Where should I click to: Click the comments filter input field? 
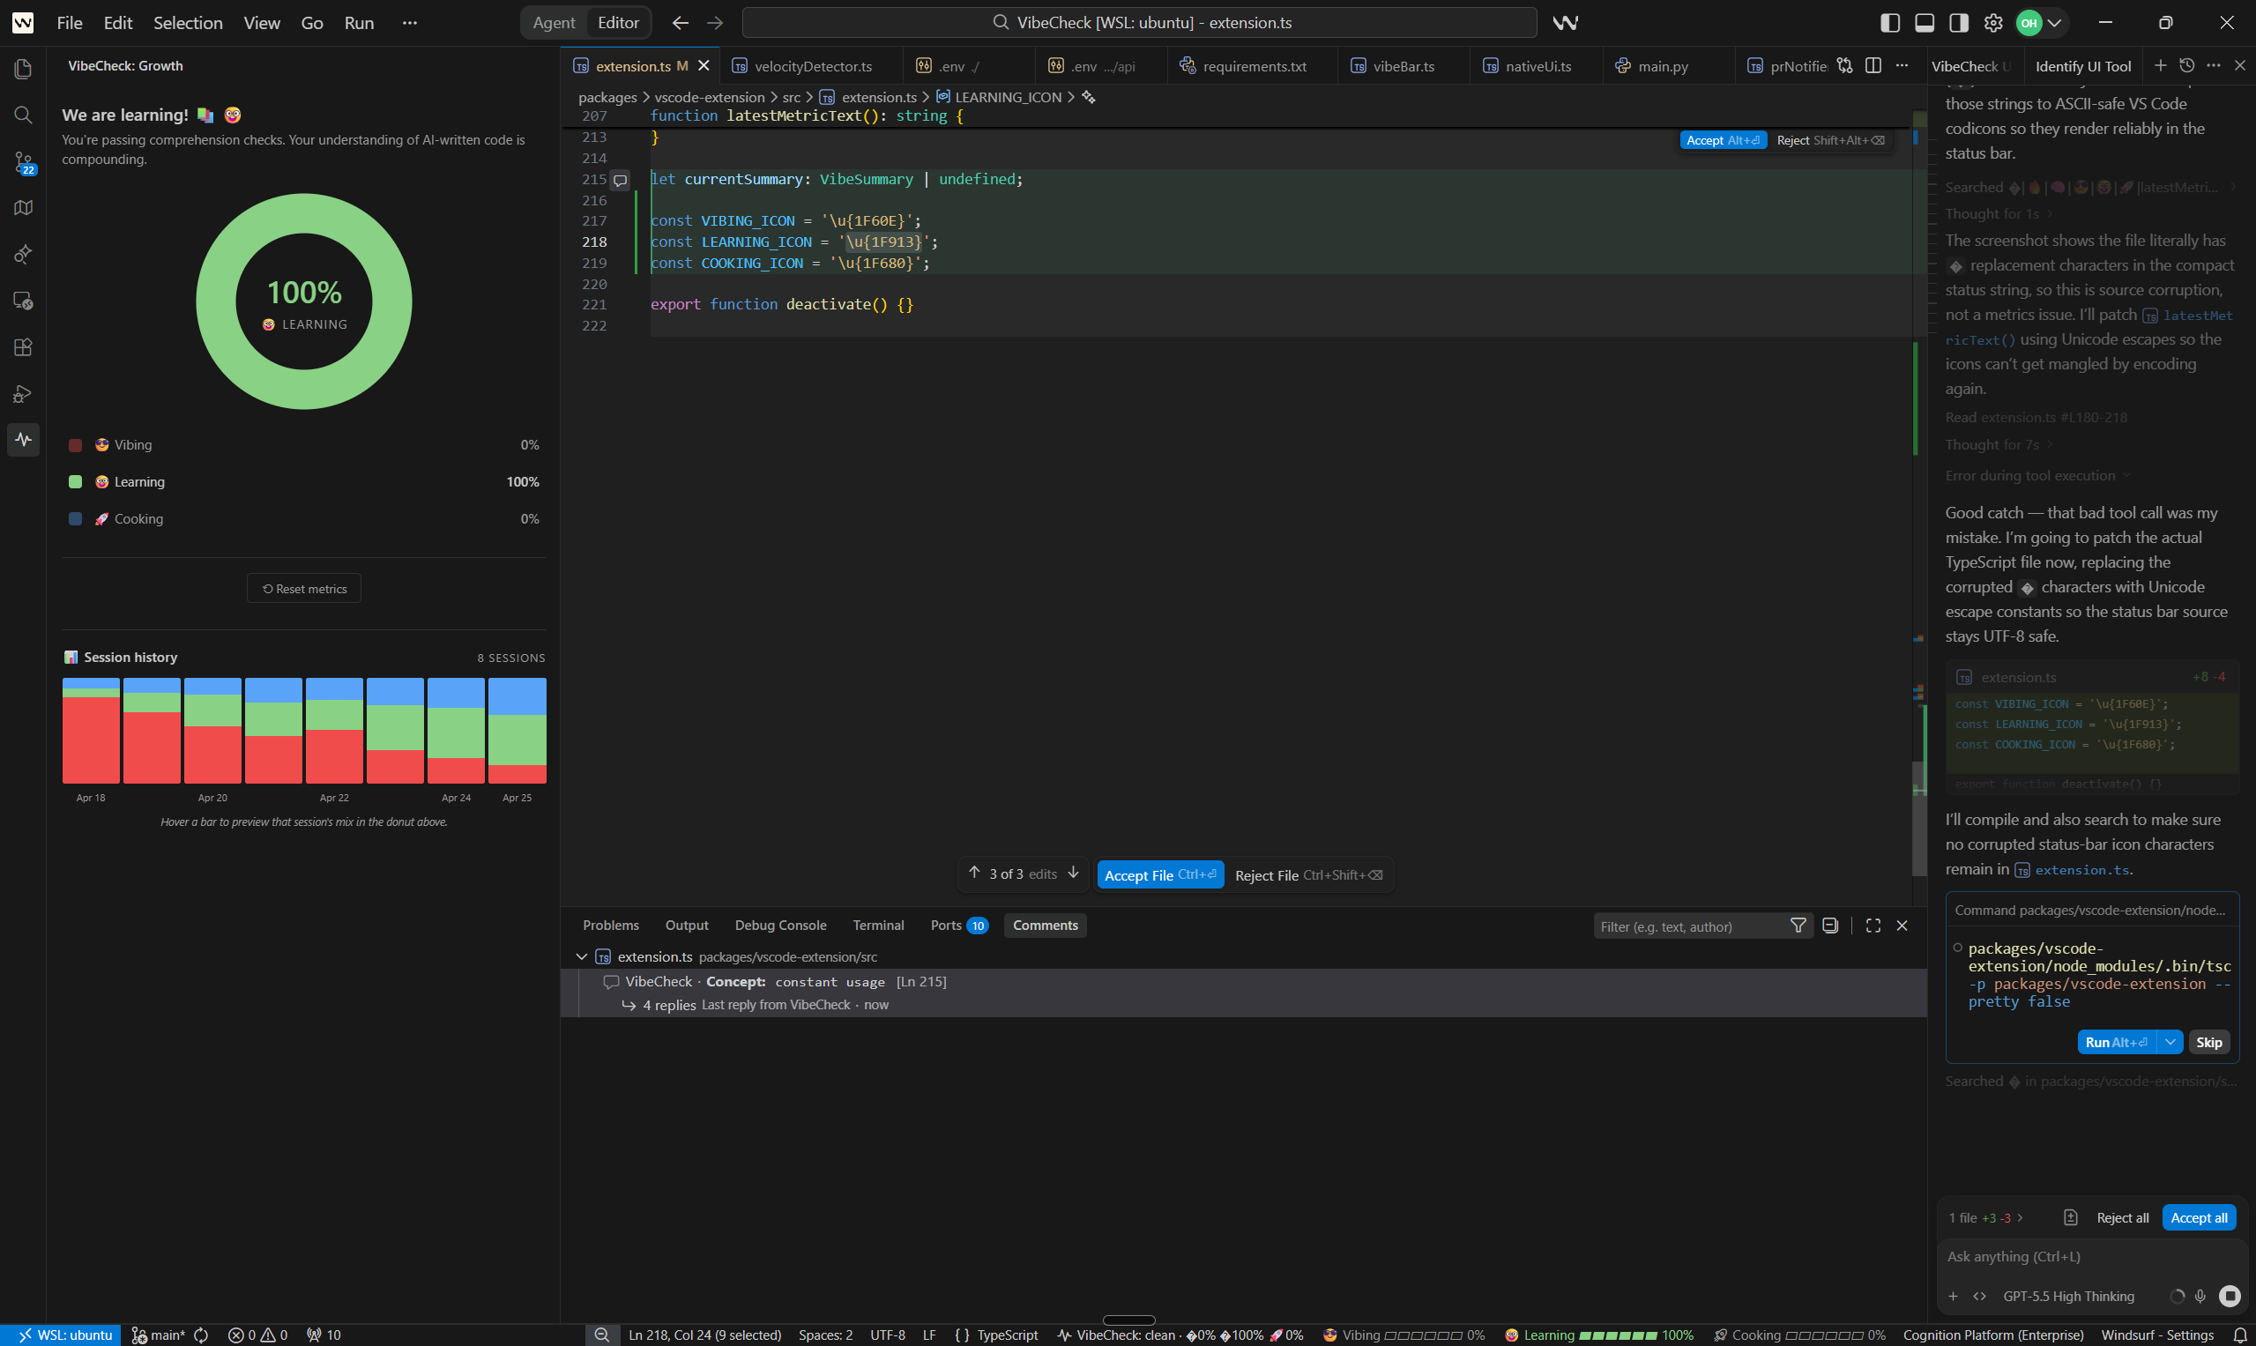click(x=1687, y=926)
